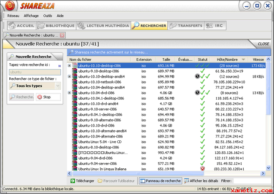Click archive icon for ubuntu-9.04-dvd-i386
Viewport: 274px width, 194px height.
75,158
